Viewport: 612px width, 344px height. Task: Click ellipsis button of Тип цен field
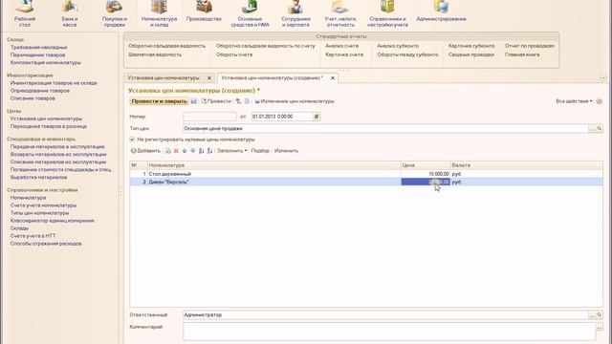(592, 128)
